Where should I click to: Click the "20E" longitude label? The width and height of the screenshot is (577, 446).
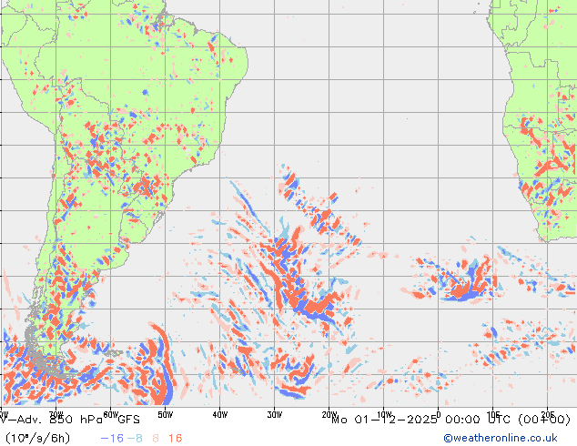[x=548, y=414]
